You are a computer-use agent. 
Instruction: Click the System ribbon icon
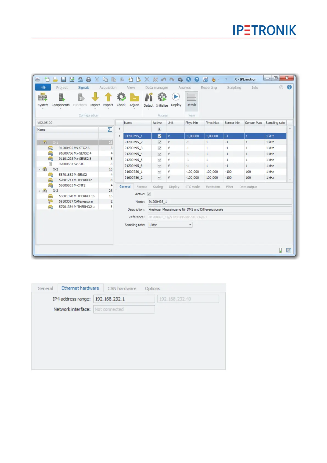(43, 97)
